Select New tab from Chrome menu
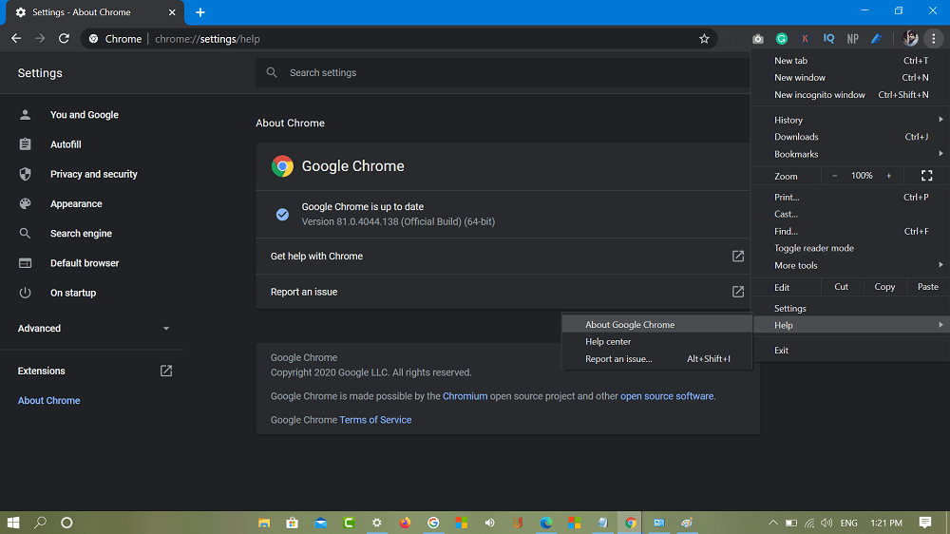The image size is (950, 534). coord(850,61)
